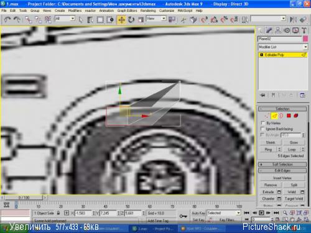Screen dimensions: 311x233
Task: Open the Select by Name tool
Action: (x=90, y=20)
